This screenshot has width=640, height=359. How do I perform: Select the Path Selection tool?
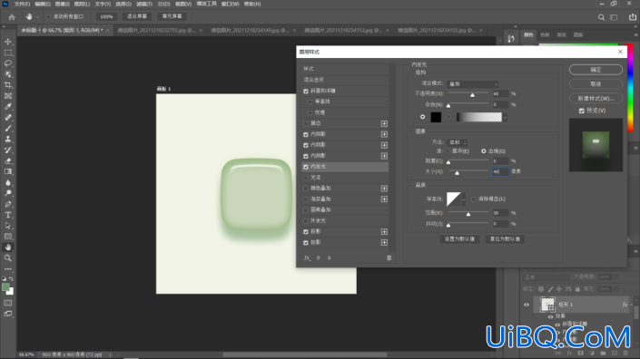[x=8, y=226]
